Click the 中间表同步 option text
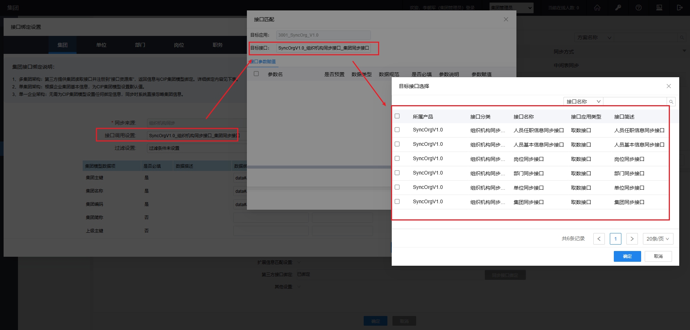Screen dimensions: 690x330 566,65
